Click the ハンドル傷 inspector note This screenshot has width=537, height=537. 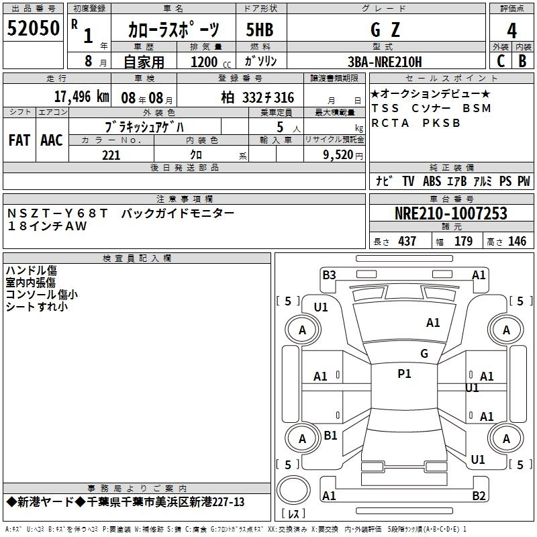(32, 271)
